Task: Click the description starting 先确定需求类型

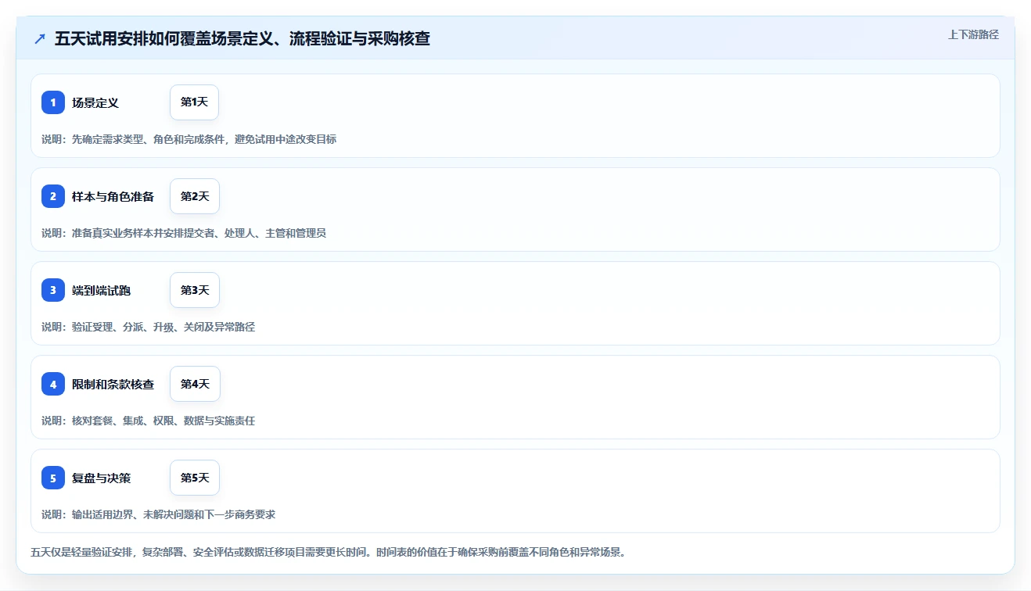Action: tap(189, 139)
